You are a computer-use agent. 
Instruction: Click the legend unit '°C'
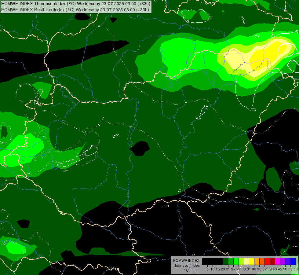click(x=187, y=270)
